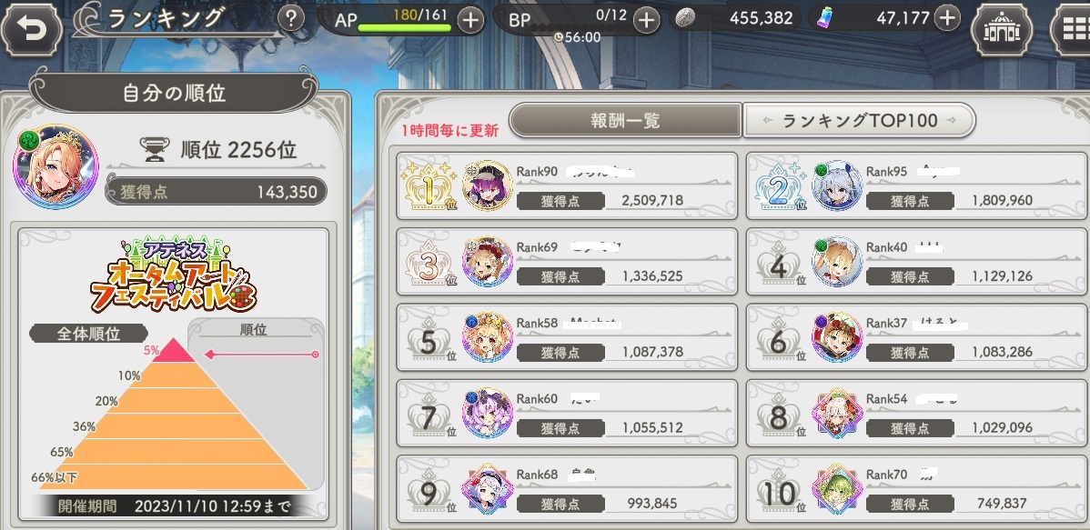Click your own profile avatar
Viewport: 1090px width, 530px height.
[56, 167]
